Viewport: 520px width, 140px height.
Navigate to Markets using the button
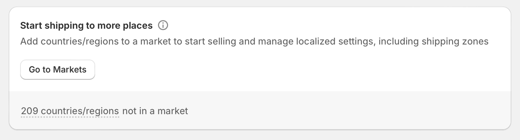(x=57, y=70)
